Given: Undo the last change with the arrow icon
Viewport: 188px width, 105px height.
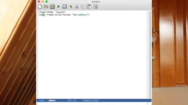Looking at the screenshot, I should pos(71,6).
